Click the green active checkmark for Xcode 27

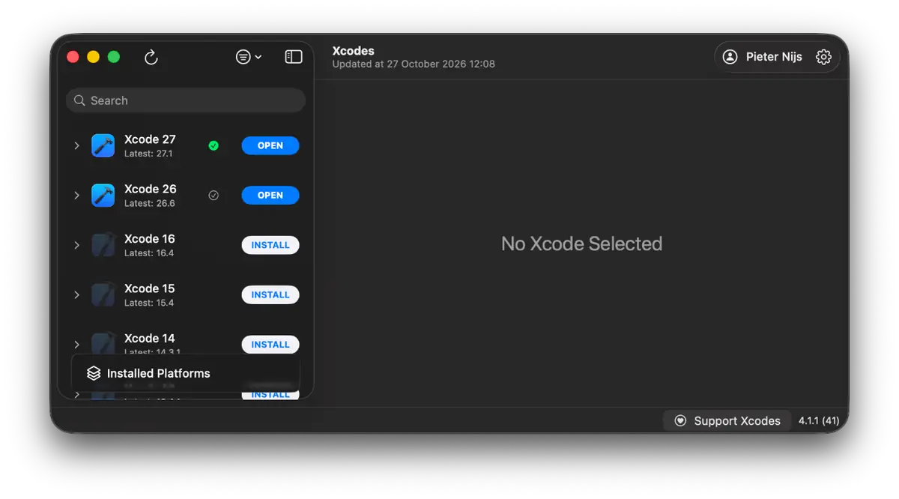[x=214, y=145]
